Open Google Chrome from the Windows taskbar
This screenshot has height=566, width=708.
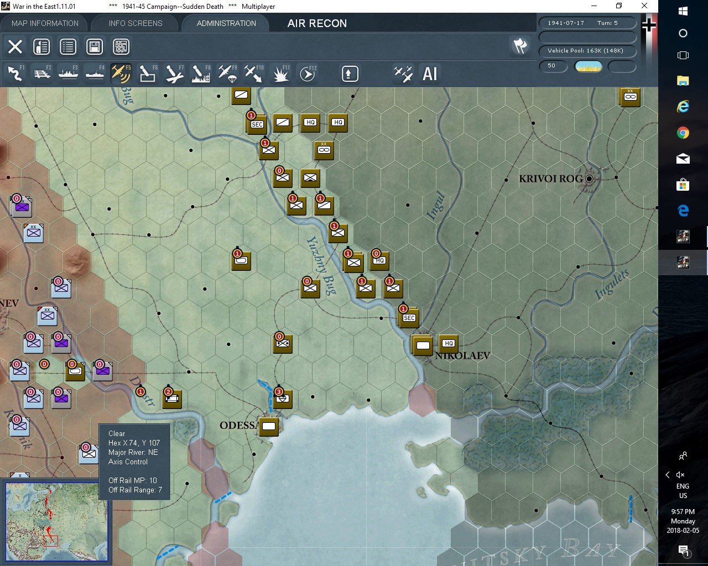click(683, 133)
